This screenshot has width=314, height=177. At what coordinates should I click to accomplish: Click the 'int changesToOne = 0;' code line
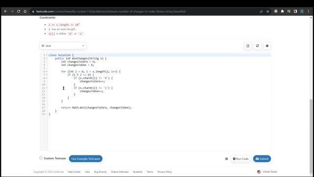coord(78,65)
